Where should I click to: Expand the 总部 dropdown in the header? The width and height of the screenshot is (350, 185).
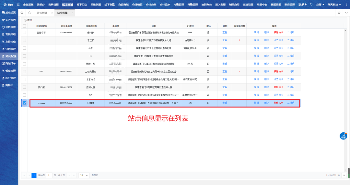point(320,5)
